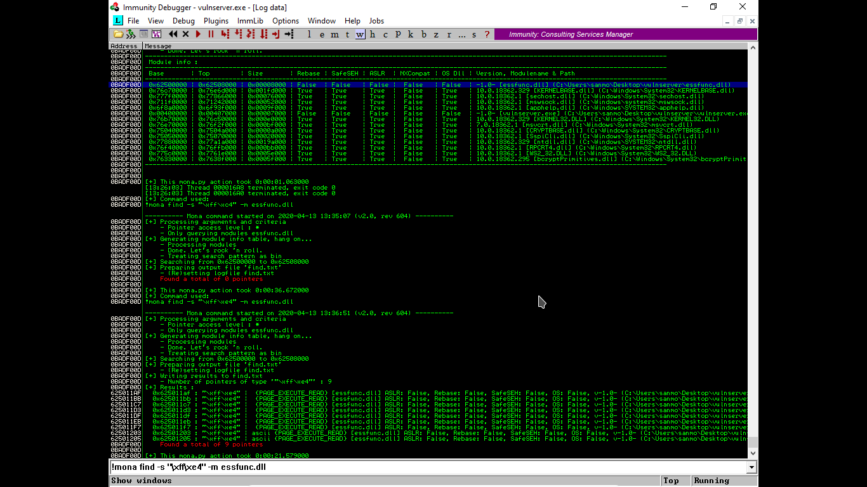
Task: Click the Go to address arrow icon
Action: 289,34
